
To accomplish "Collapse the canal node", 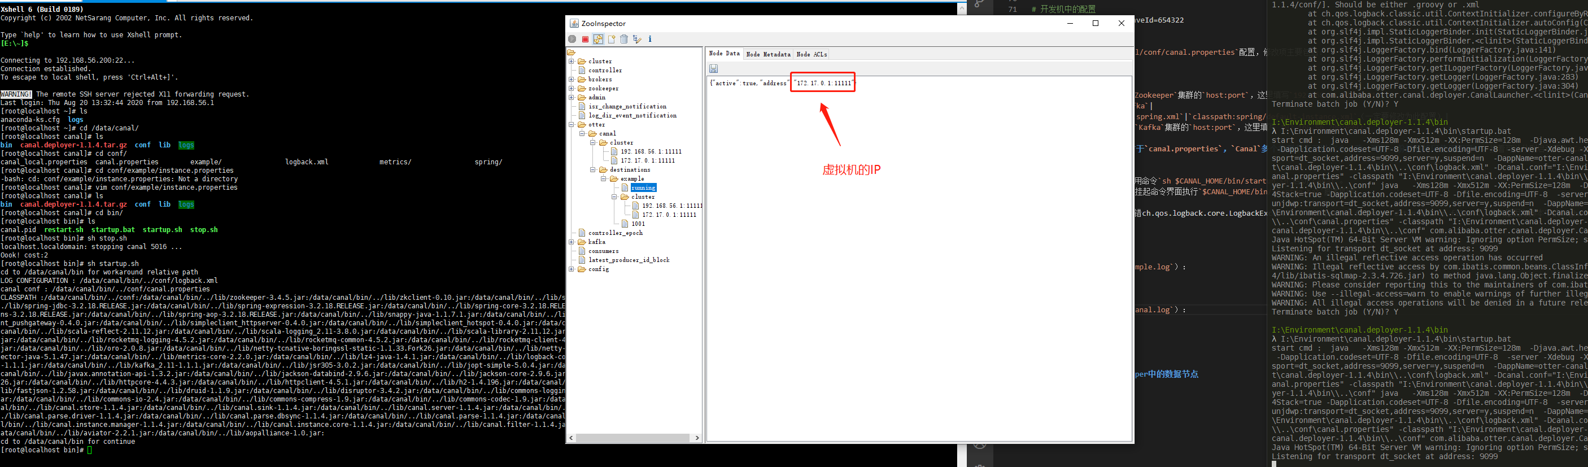I will 582,134.
